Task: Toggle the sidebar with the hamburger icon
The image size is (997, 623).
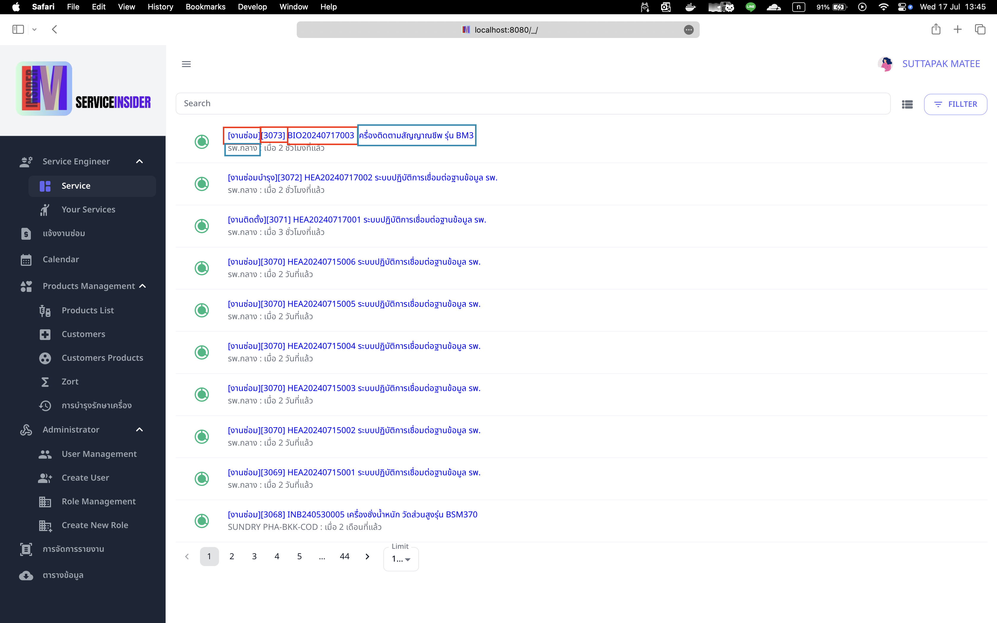Action: [x=186, y=63]
